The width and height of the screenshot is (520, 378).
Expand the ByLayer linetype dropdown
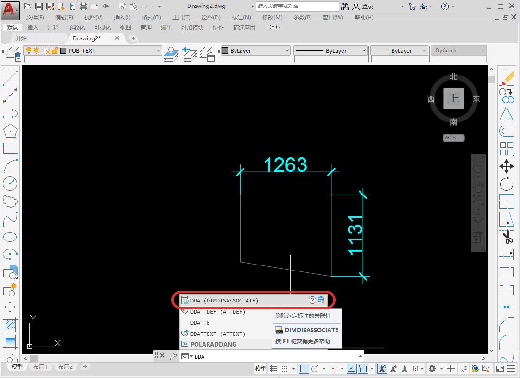(330, 51)
